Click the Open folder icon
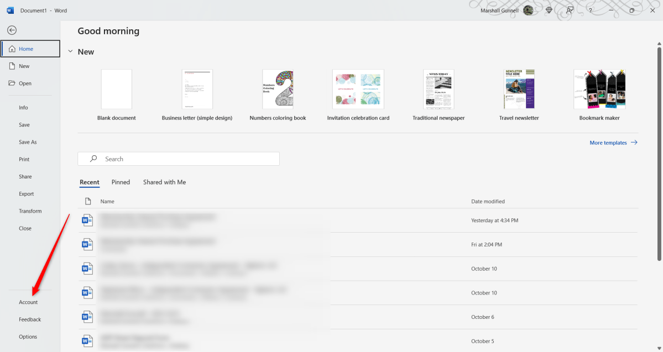The height and width of the screenshot is (352, 663). click(12, 83)
